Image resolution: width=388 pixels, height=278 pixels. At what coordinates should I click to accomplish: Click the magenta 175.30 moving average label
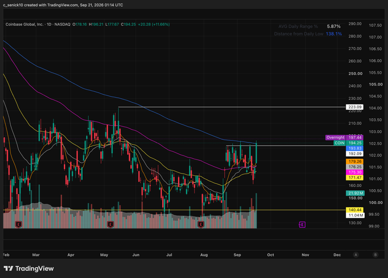click(x=354, y=172)
